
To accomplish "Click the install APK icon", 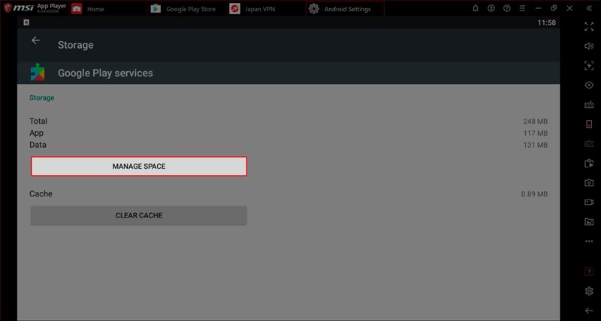I will click(x=589, y=163).
